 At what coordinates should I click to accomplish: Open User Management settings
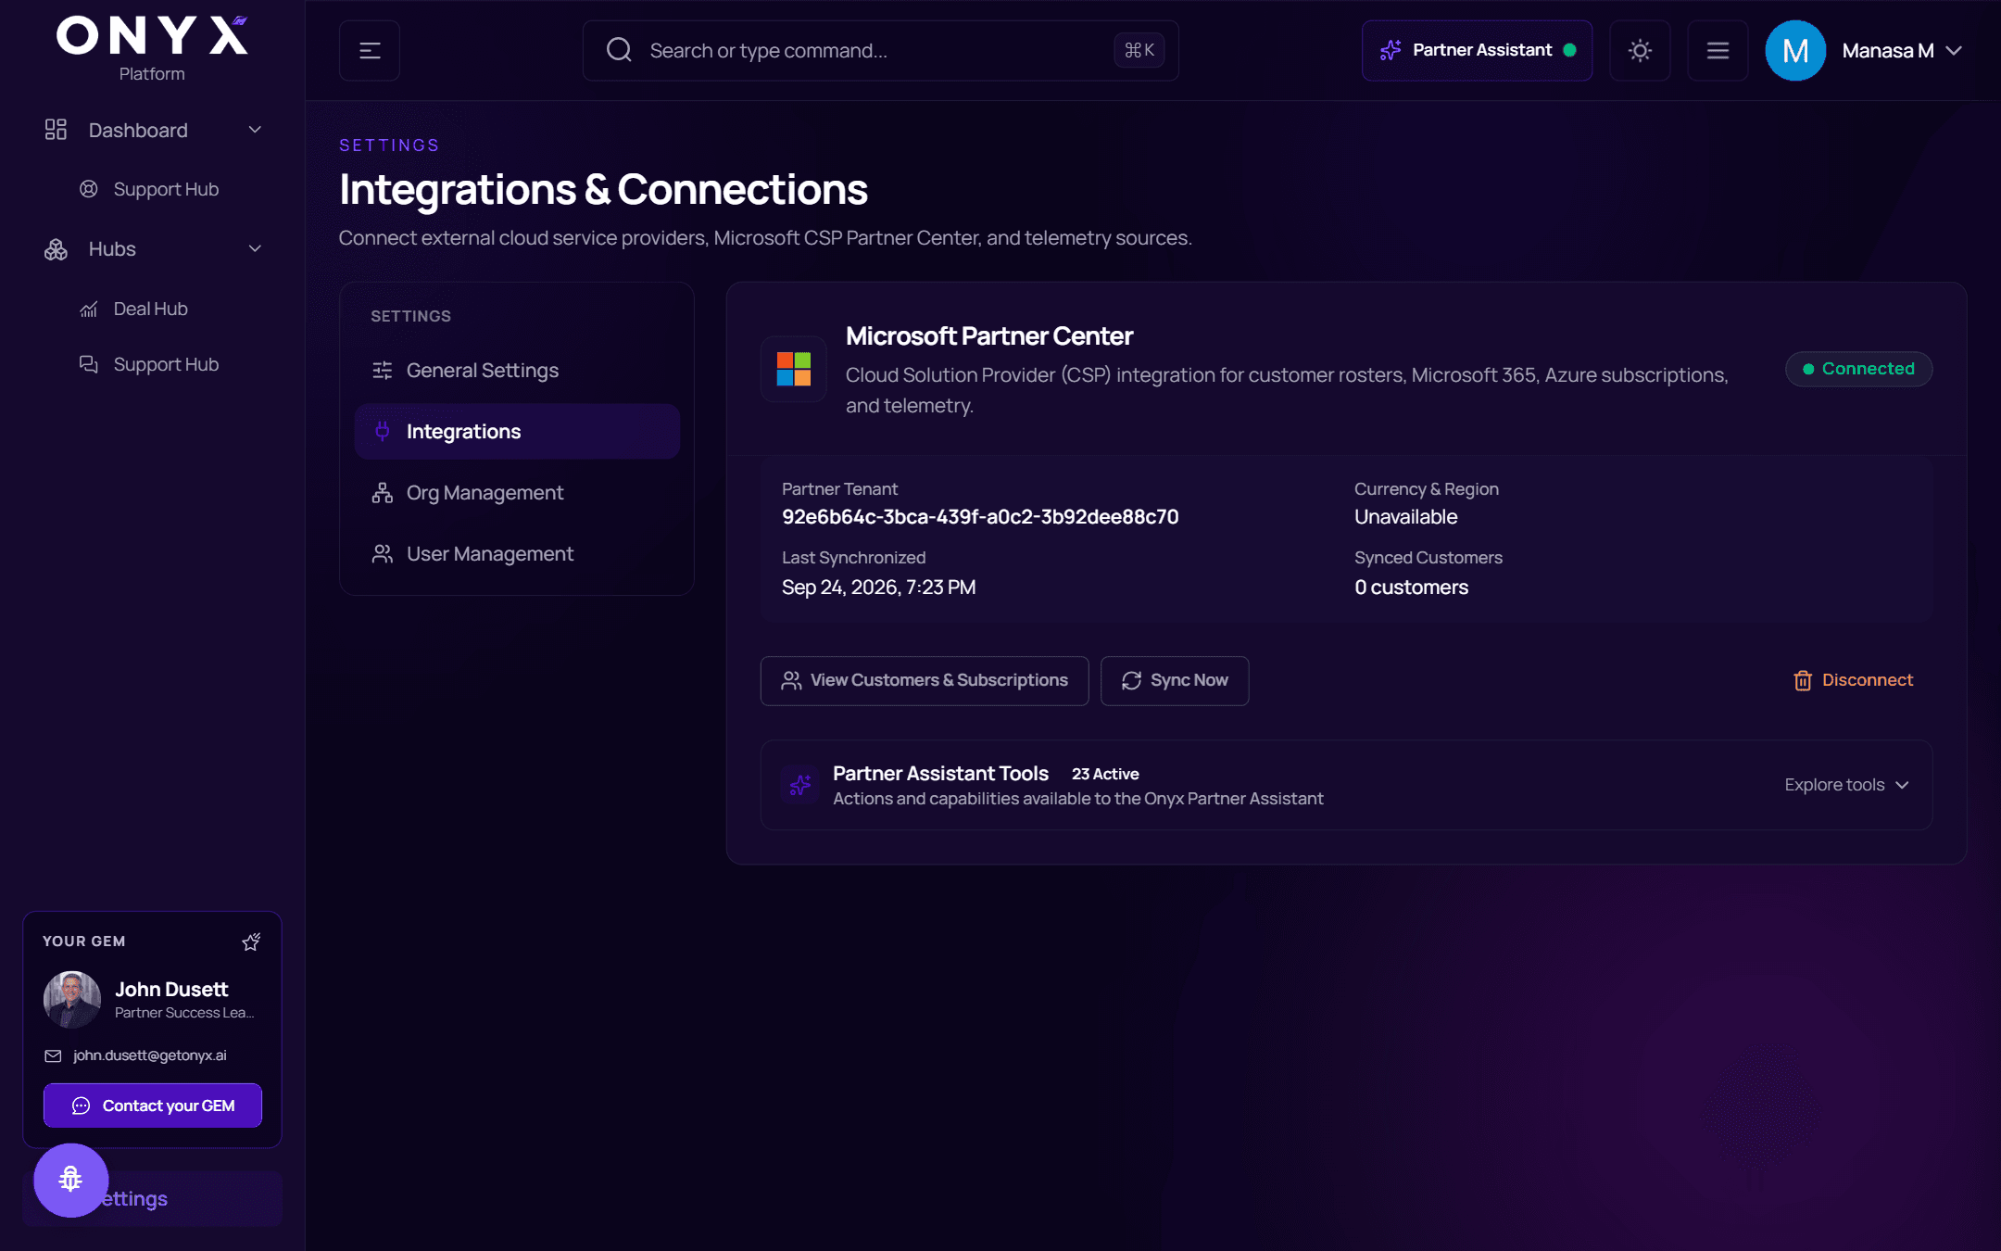[517, 554]
